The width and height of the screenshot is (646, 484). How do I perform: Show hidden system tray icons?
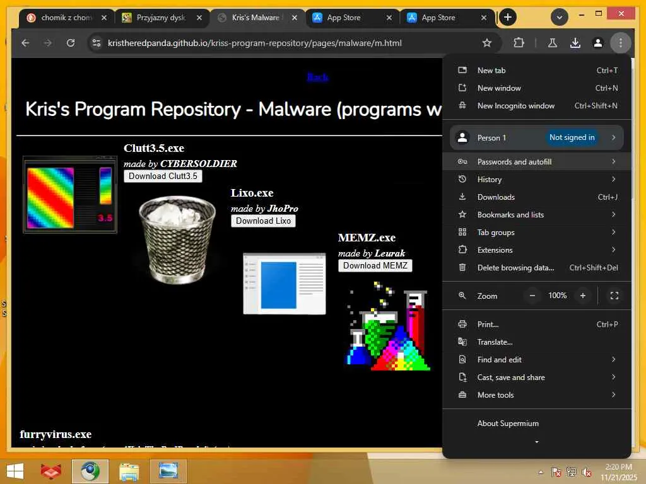[x=541, y=472]
